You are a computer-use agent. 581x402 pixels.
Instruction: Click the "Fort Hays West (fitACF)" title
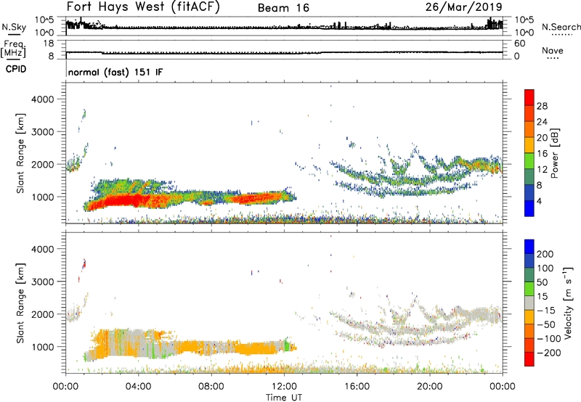(x=143, y=7)
